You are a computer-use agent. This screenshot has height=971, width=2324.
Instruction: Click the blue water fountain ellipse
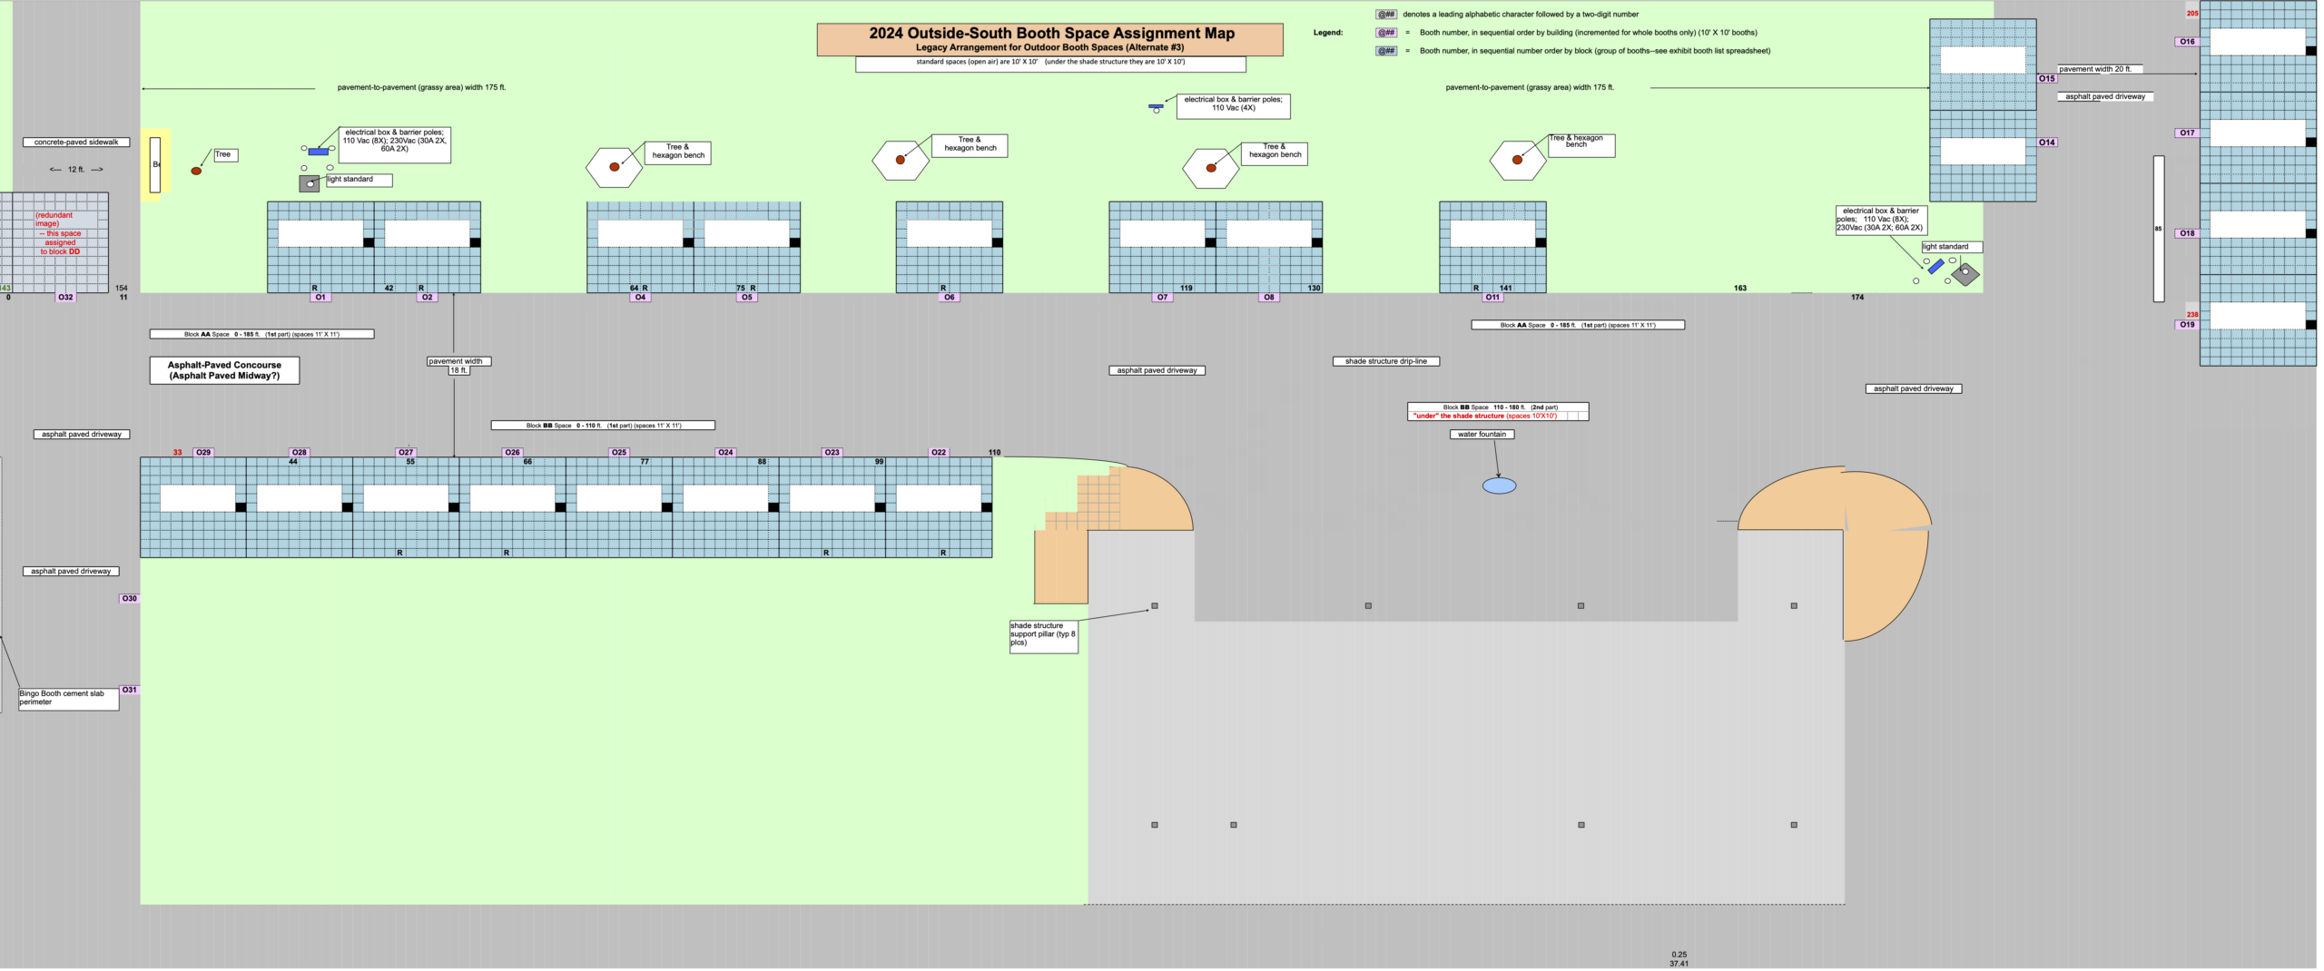coord(1499,485)
